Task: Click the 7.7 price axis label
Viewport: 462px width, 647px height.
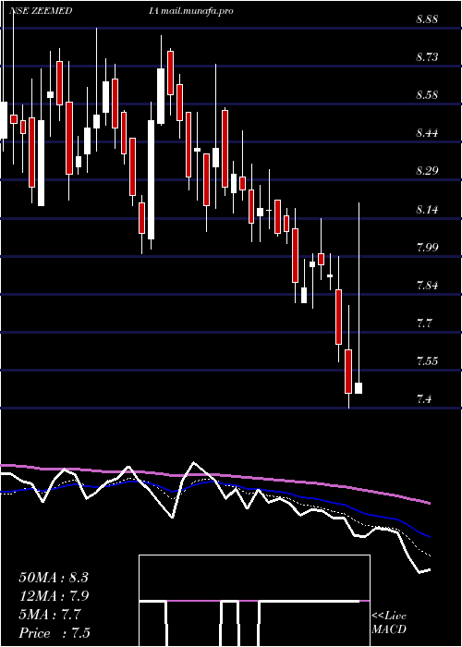Action: coord(424,323)
